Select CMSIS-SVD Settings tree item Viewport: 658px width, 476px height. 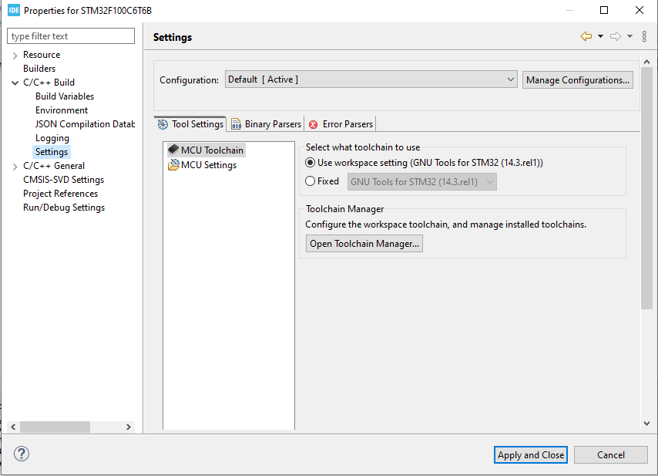(x=64, y=180)
